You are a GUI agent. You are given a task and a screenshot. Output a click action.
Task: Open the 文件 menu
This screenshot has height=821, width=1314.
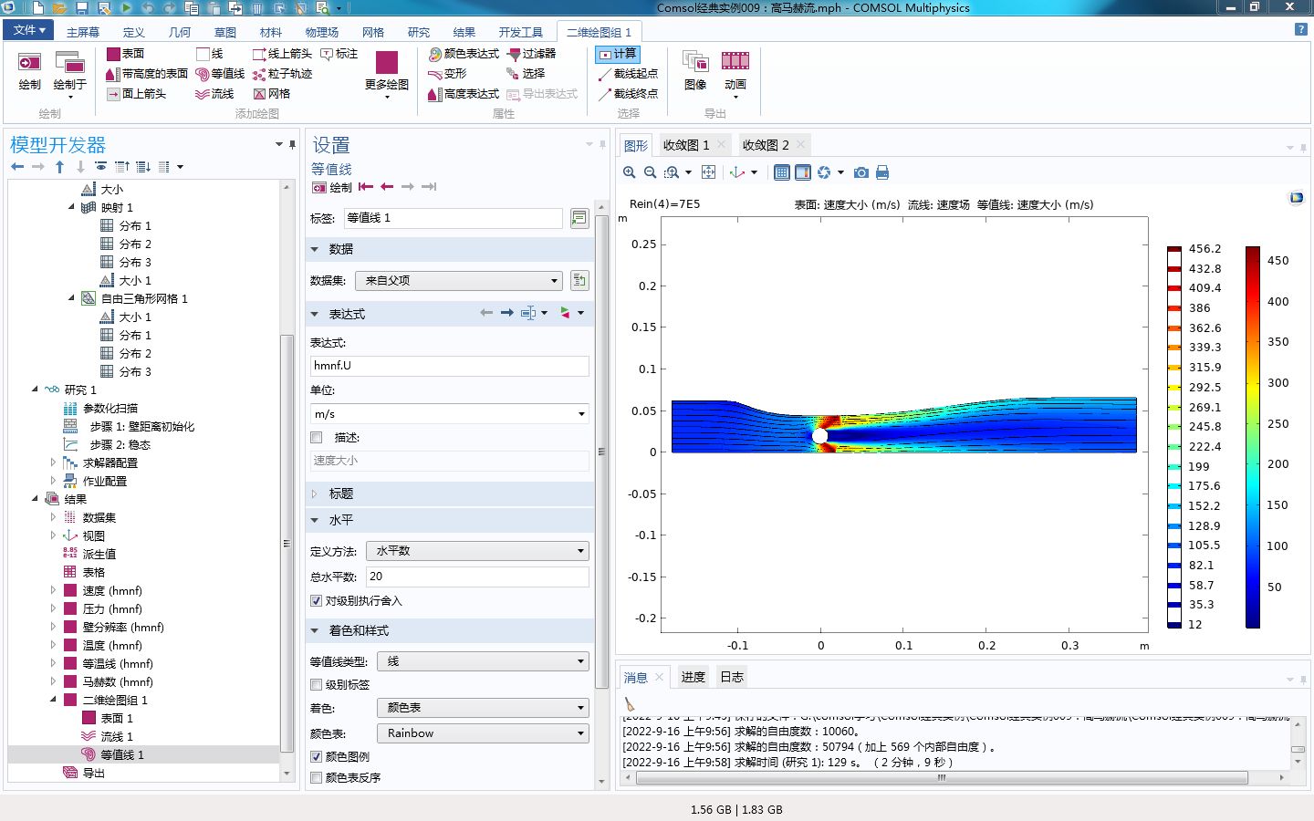click(28, 30)
